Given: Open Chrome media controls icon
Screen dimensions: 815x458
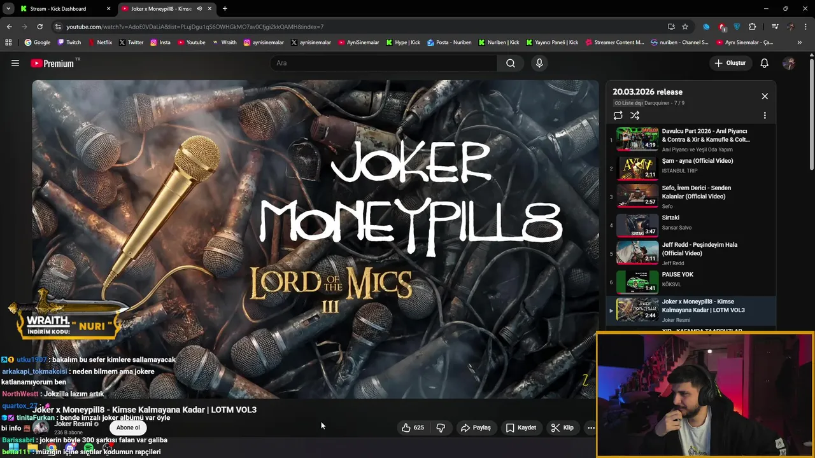Looking at the screenshot, I should [775, 27].
